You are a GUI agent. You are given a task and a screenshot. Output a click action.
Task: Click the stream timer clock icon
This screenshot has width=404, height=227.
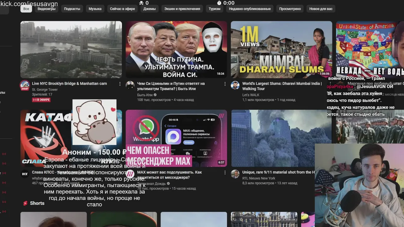pos(219,3)
